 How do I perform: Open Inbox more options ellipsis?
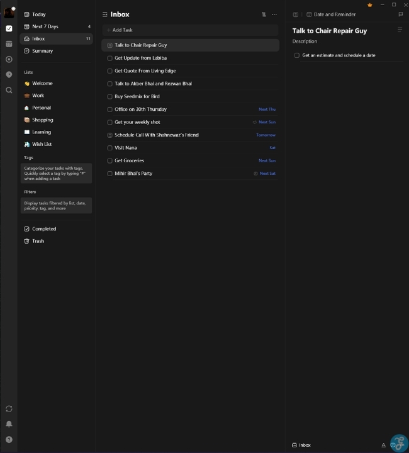[x=274, y=14]
